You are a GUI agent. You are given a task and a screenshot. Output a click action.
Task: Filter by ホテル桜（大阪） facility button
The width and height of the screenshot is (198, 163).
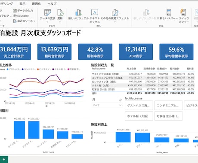coord(139,116)
